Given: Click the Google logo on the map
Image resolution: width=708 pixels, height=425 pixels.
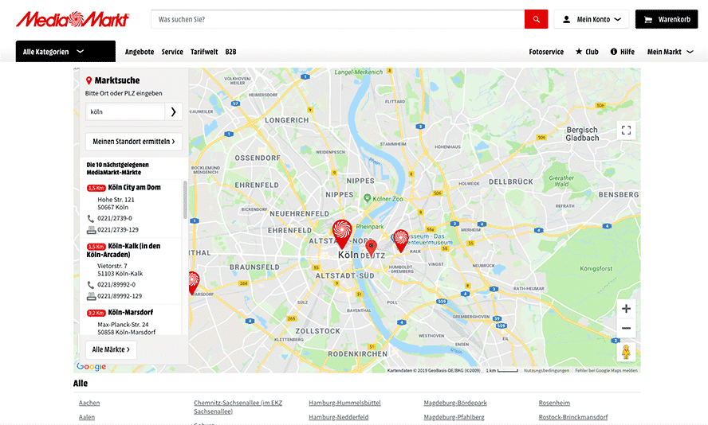Looking at the screenshot, I should pos(91,367).
